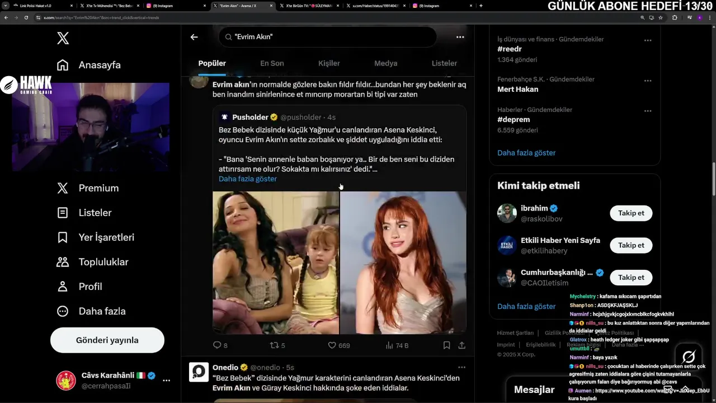Open Hizmet Şartları footer link
This screenshot has height=403, width=716.
[515, 333]
